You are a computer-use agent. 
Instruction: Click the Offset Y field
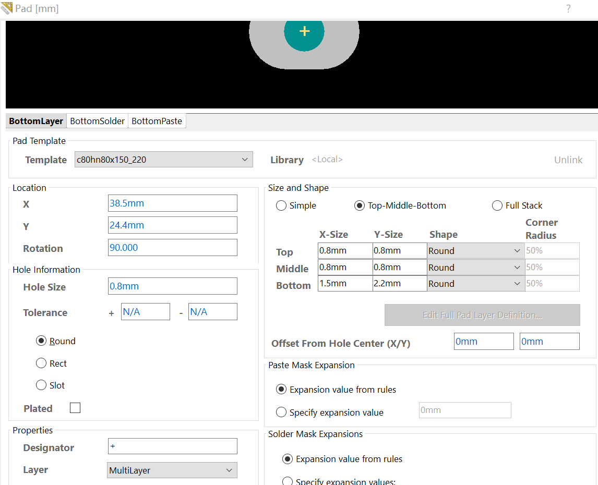click(x=549, y=341)
